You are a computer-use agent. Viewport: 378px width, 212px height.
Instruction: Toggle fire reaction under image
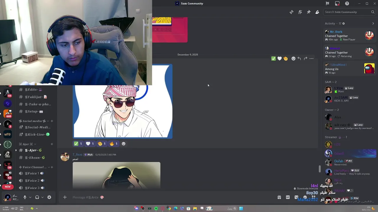(113, 144)
